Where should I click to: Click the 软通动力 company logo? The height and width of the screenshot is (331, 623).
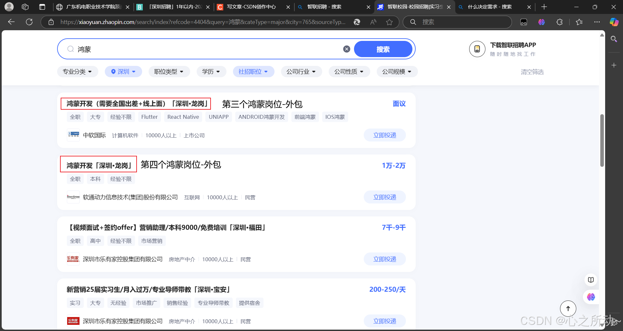click(x=73, y=197)
